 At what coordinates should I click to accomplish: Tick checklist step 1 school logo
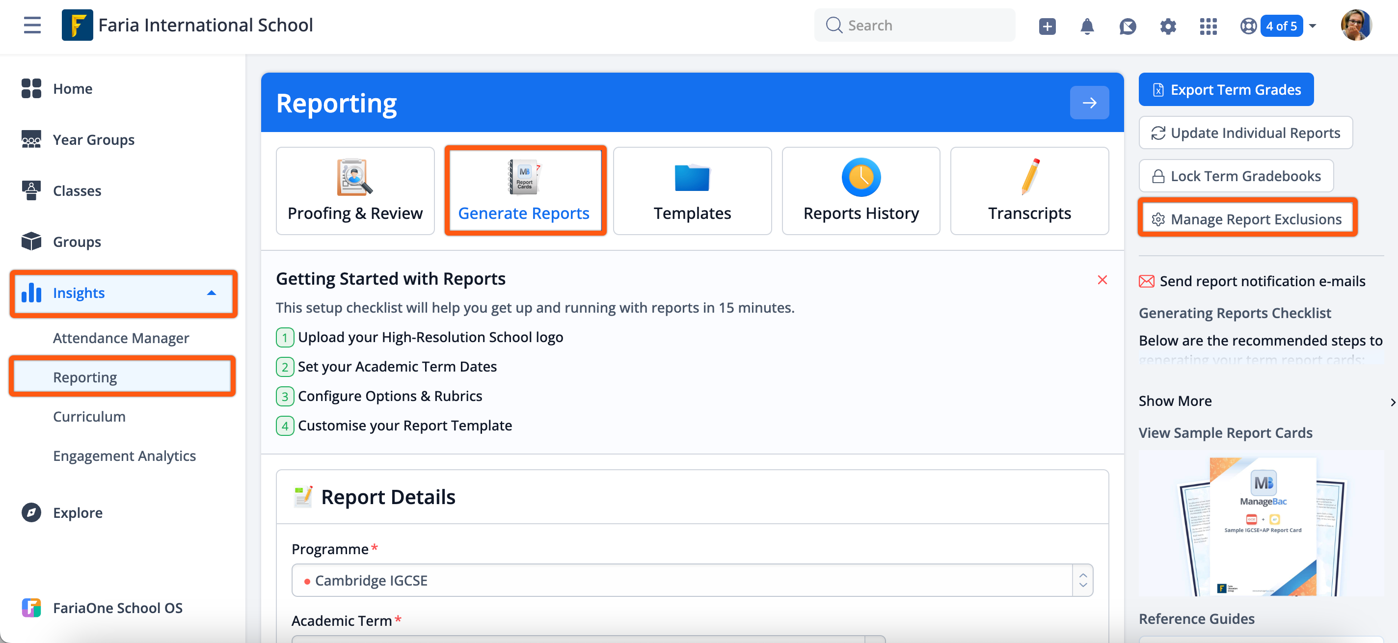click(285, 338)
